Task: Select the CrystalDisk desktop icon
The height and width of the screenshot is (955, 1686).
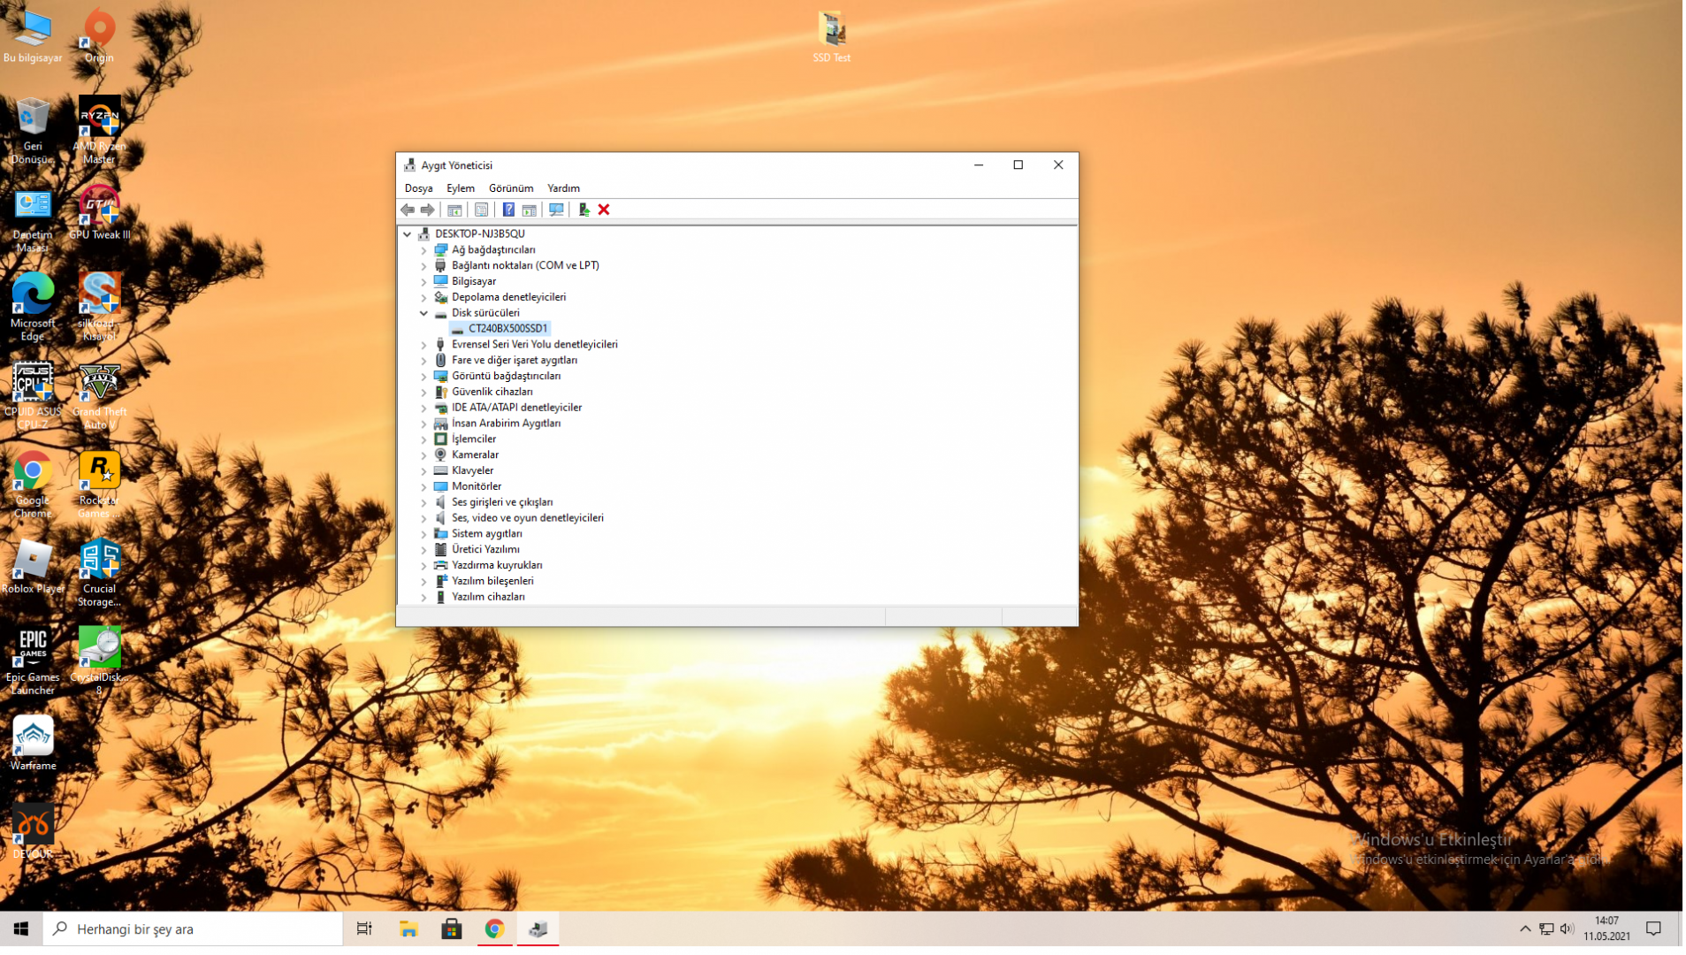Action: (x=99, y=661)
